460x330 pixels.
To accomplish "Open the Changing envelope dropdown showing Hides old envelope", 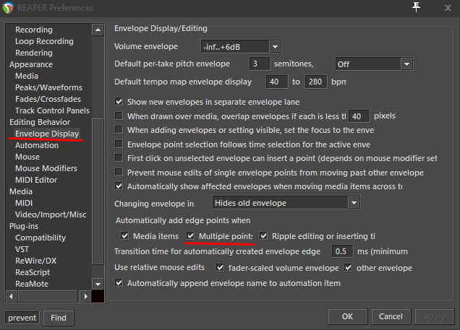I will click(286, 203).
